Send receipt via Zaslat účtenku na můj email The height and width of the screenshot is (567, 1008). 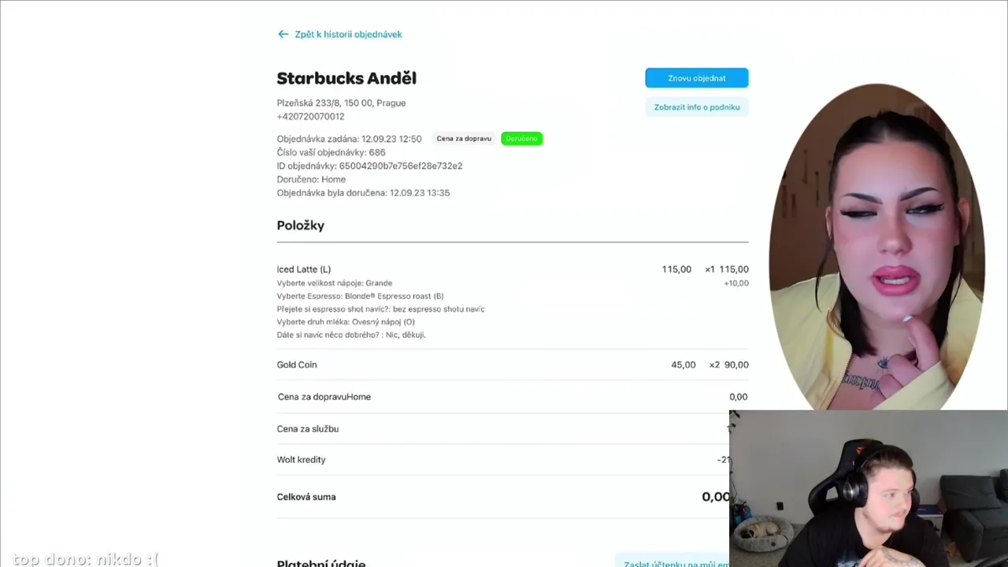pyautogui.click(x=676, y=562)
